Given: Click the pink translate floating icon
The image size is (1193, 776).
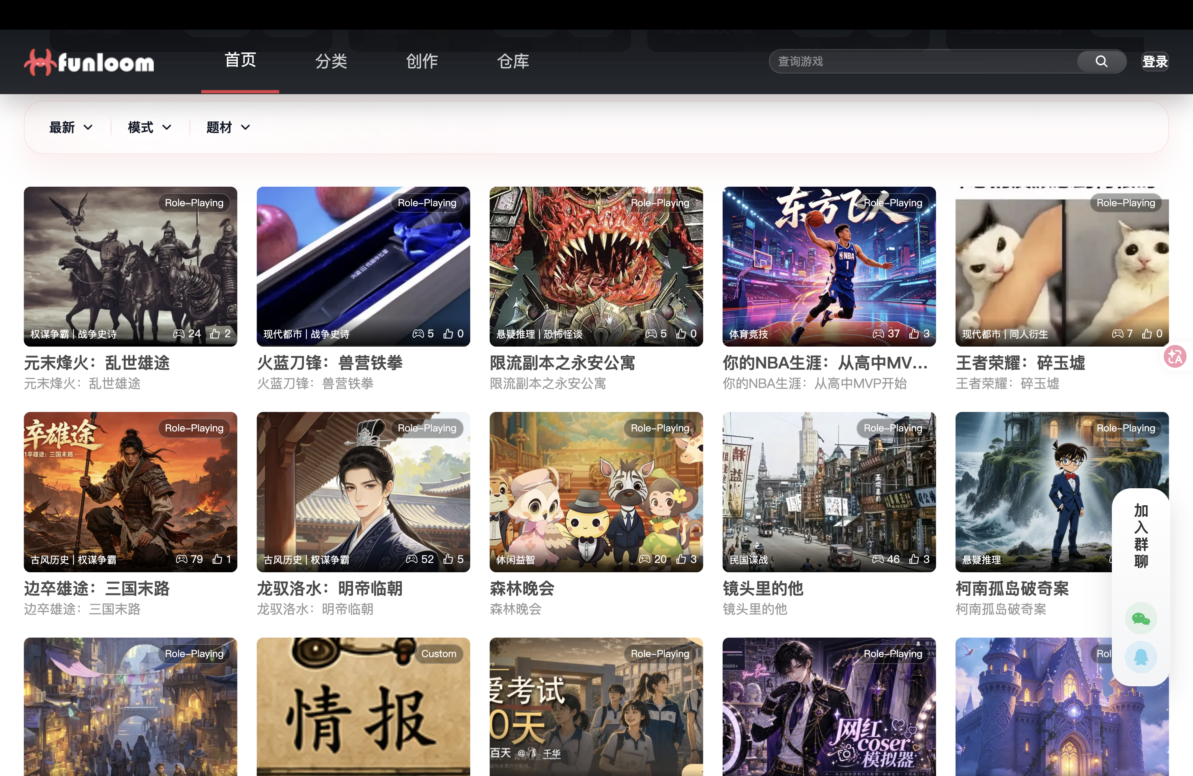Looking at the screenshot, I should [x=1176, y=356].
